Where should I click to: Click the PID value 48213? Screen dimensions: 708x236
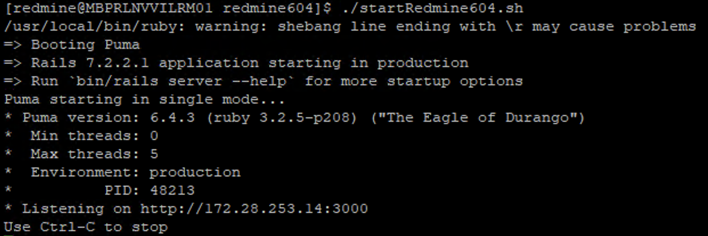172,190
